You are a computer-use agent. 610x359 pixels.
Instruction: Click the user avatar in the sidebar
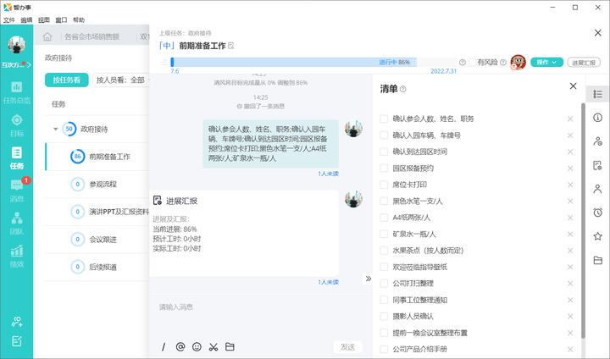[16, 44]
